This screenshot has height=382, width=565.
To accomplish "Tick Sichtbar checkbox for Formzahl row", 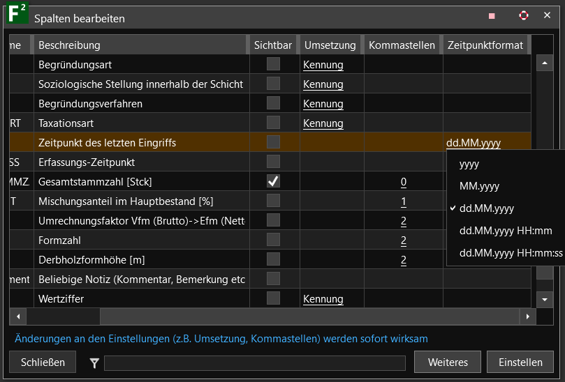I will [273, 240].
